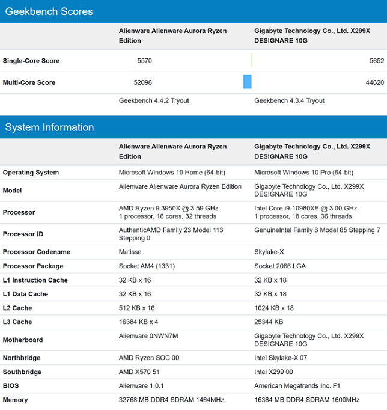This screenshot has width=387, height=410.
Task: Click 25344 KB L3 cache value
Action: pos(269,322)
